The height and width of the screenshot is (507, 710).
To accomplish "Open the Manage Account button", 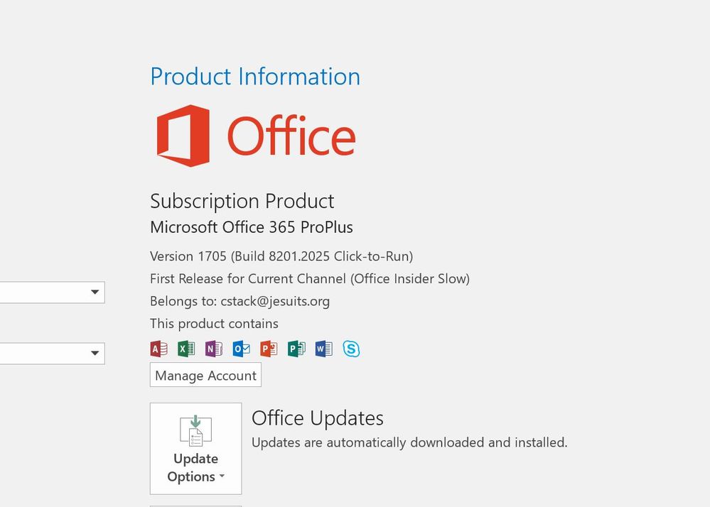I will pos(205,375).
